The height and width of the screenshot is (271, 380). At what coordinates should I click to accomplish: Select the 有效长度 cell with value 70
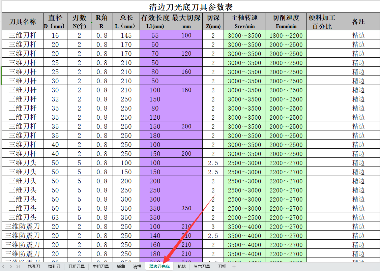coord(155,54)
